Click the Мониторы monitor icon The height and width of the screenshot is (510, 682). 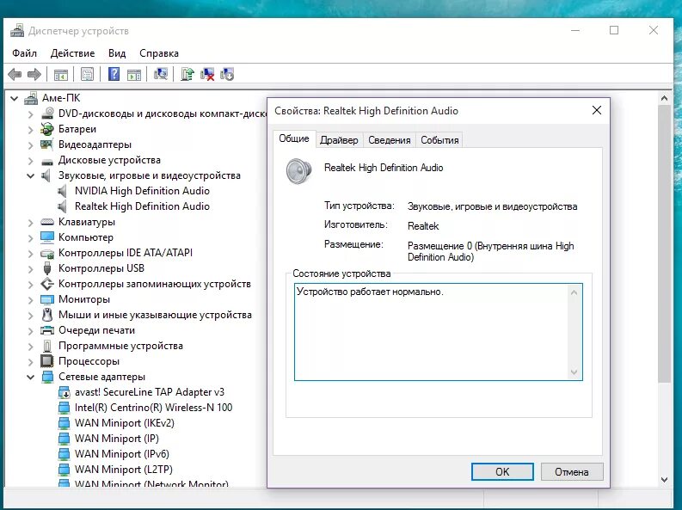tap(47, 299)
